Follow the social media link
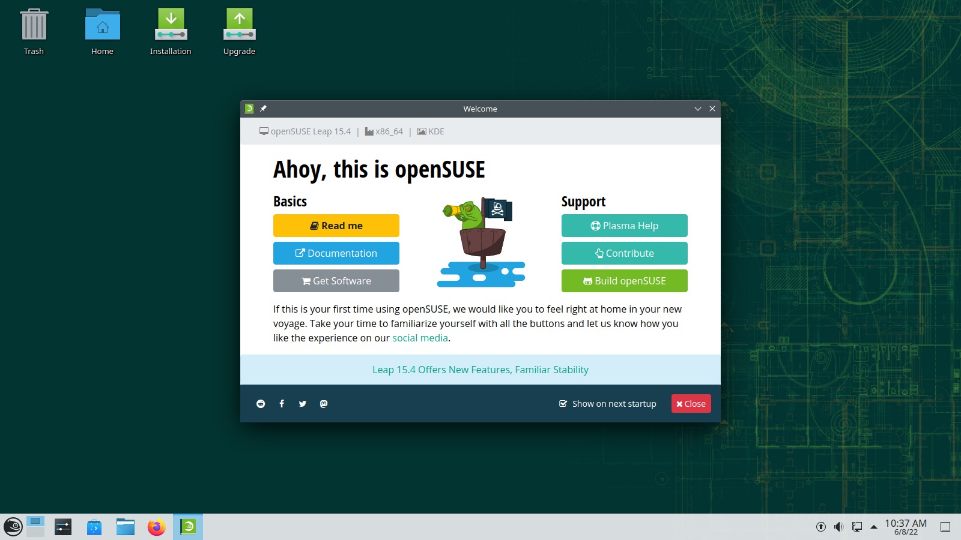The height and width of the screenshot is (540, 961). (420, 338)
